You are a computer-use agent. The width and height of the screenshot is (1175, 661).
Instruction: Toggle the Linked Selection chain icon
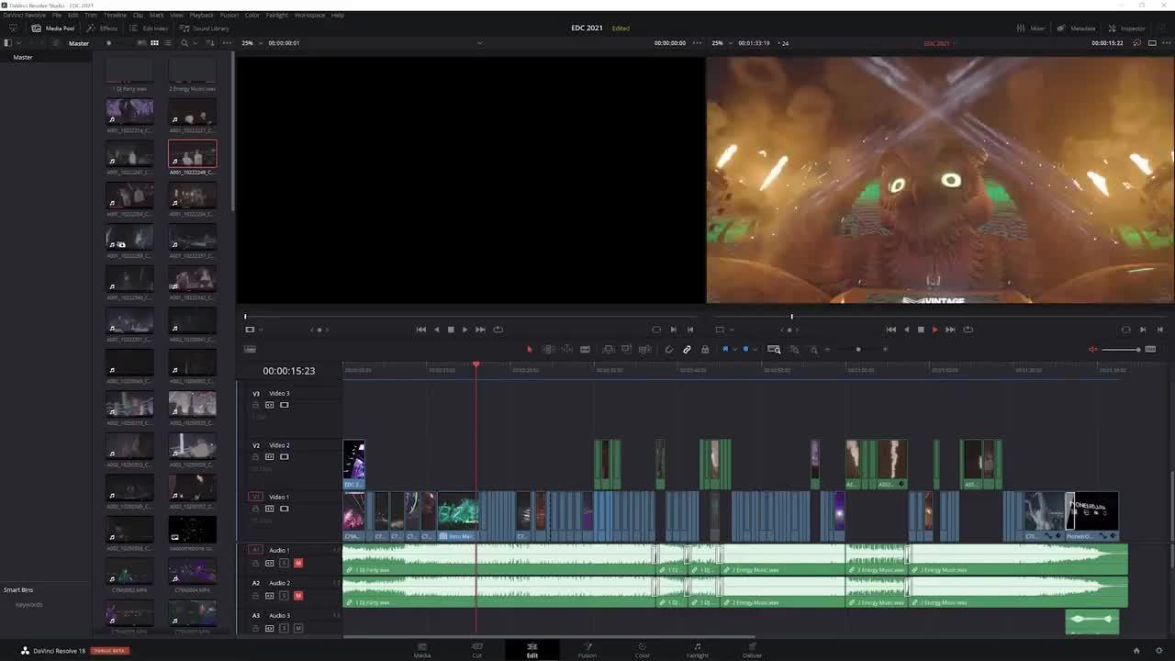click(x=687, y=349)
